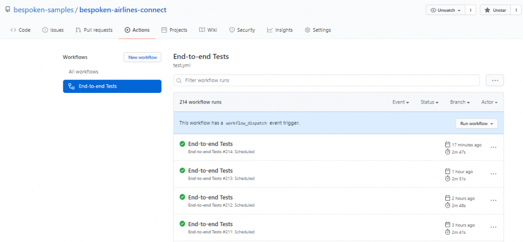Click the star icon in Unstar button

click(x=487, y=10)
